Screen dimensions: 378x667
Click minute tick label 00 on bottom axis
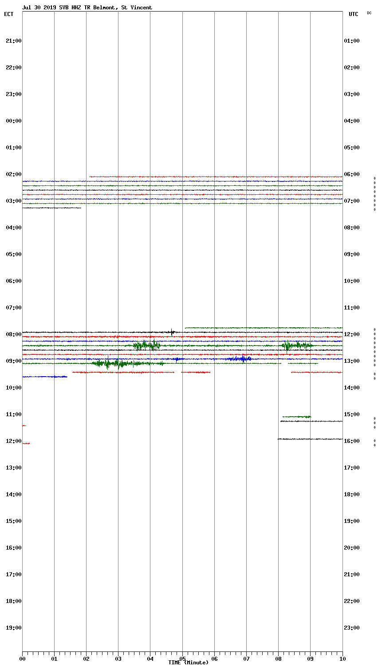click(x=22, y=659)
